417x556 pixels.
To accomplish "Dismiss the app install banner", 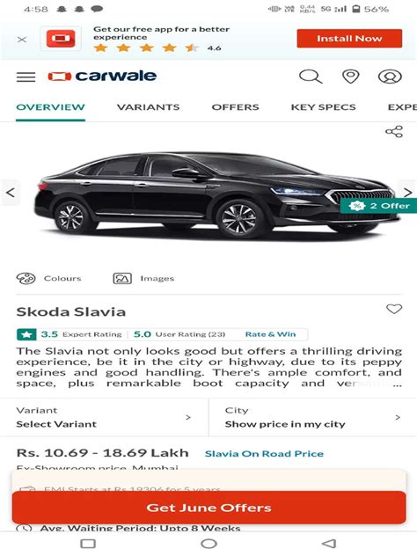I will (22, 40).
